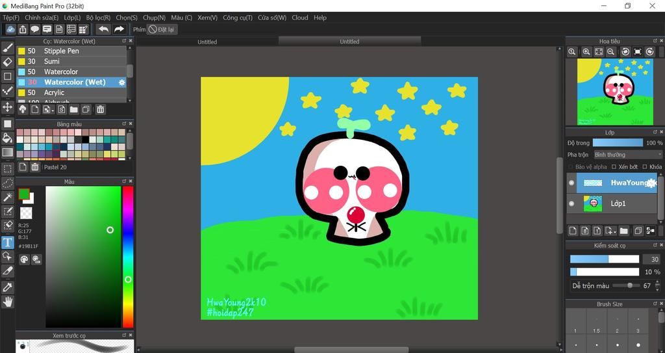Open Watercolor (Wet) brush settings gear
Screen dimensions: 665x353
pos(121,83)
